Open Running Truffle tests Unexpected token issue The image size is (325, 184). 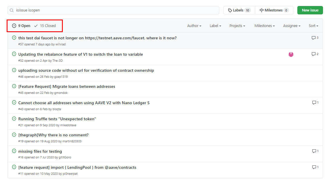[57, 119]
